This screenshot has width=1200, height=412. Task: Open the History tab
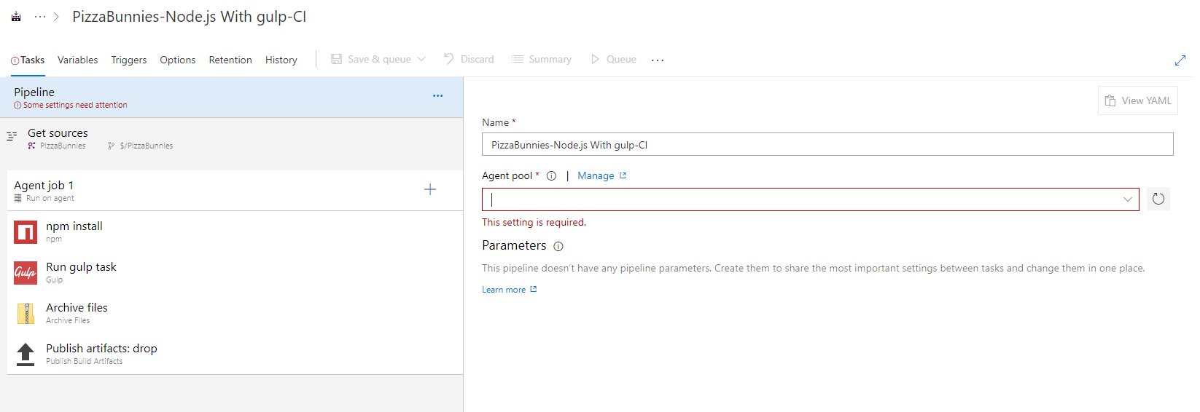click(281, 60)
